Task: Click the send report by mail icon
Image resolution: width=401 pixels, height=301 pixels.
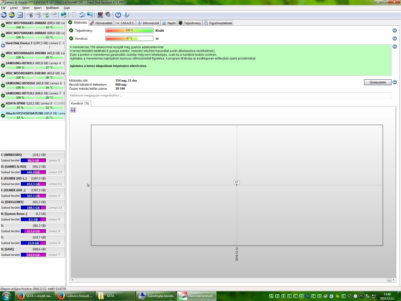Action: click(x=82, y=15)
